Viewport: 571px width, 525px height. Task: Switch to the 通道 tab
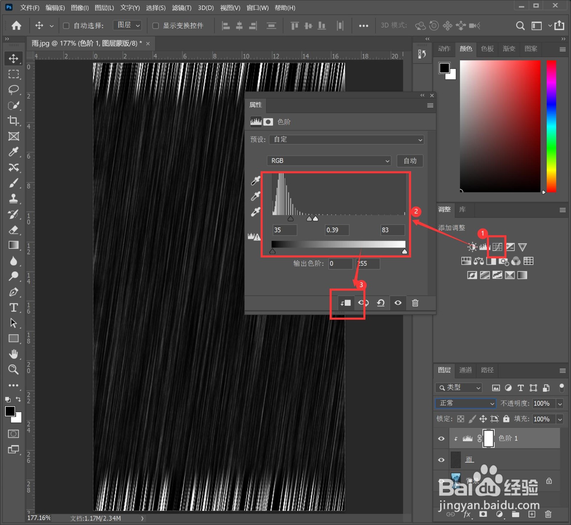(465, 370)
